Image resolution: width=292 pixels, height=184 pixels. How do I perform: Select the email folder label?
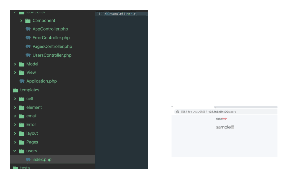coord(31,116)
